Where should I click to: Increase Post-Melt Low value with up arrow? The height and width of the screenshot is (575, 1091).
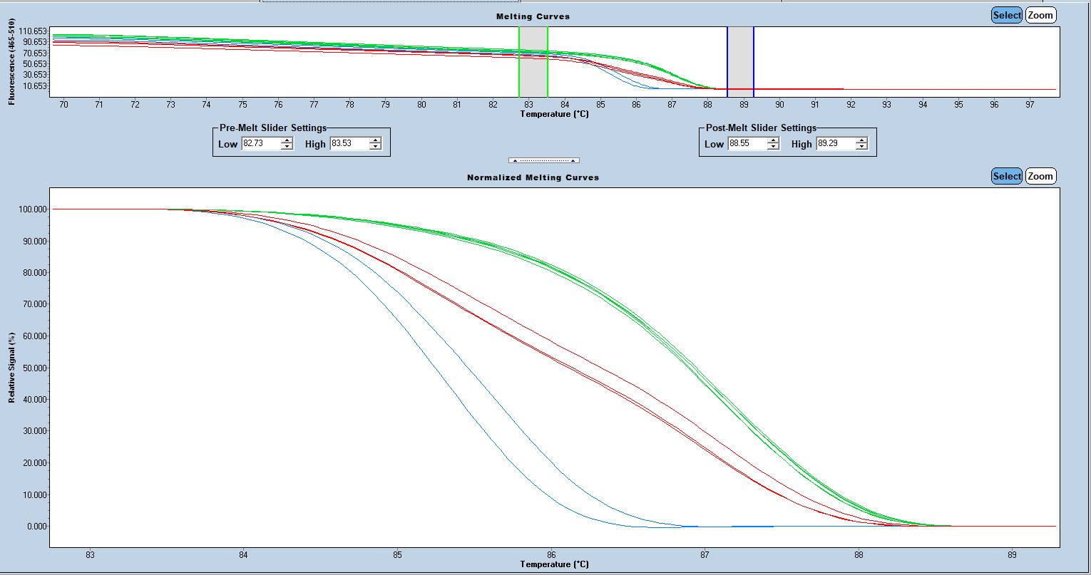773,141
